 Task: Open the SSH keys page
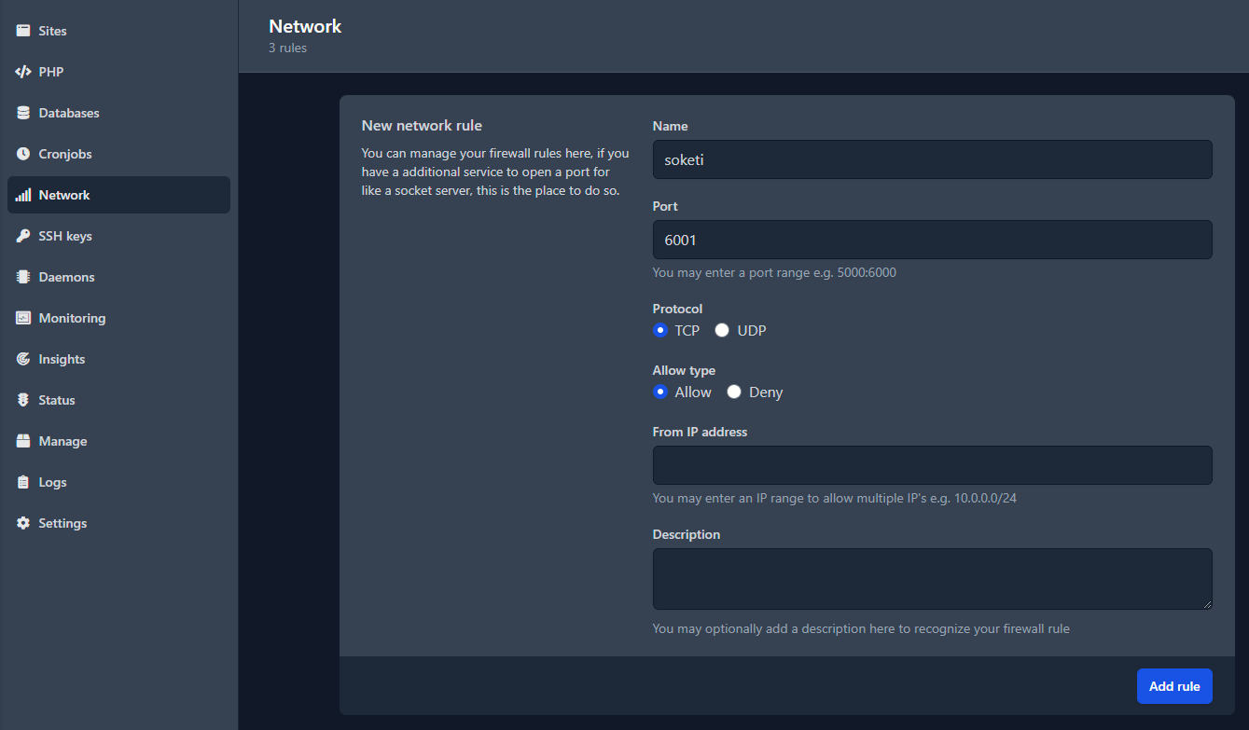tap(118, 236)
